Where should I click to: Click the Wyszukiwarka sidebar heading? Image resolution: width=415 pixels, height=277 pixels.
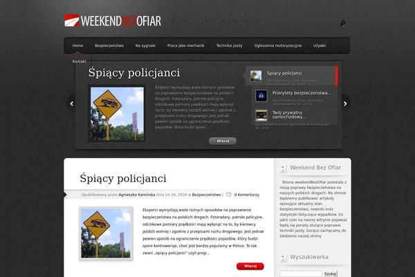pos(309,257)
